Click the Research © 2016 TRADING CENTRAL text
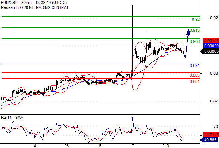The height and width of the screenshot is (148, 219). click(35, 7)
